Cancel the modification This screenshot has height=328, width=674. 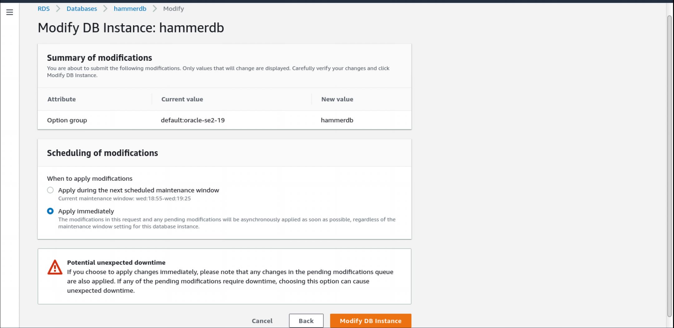pos(262,321)
